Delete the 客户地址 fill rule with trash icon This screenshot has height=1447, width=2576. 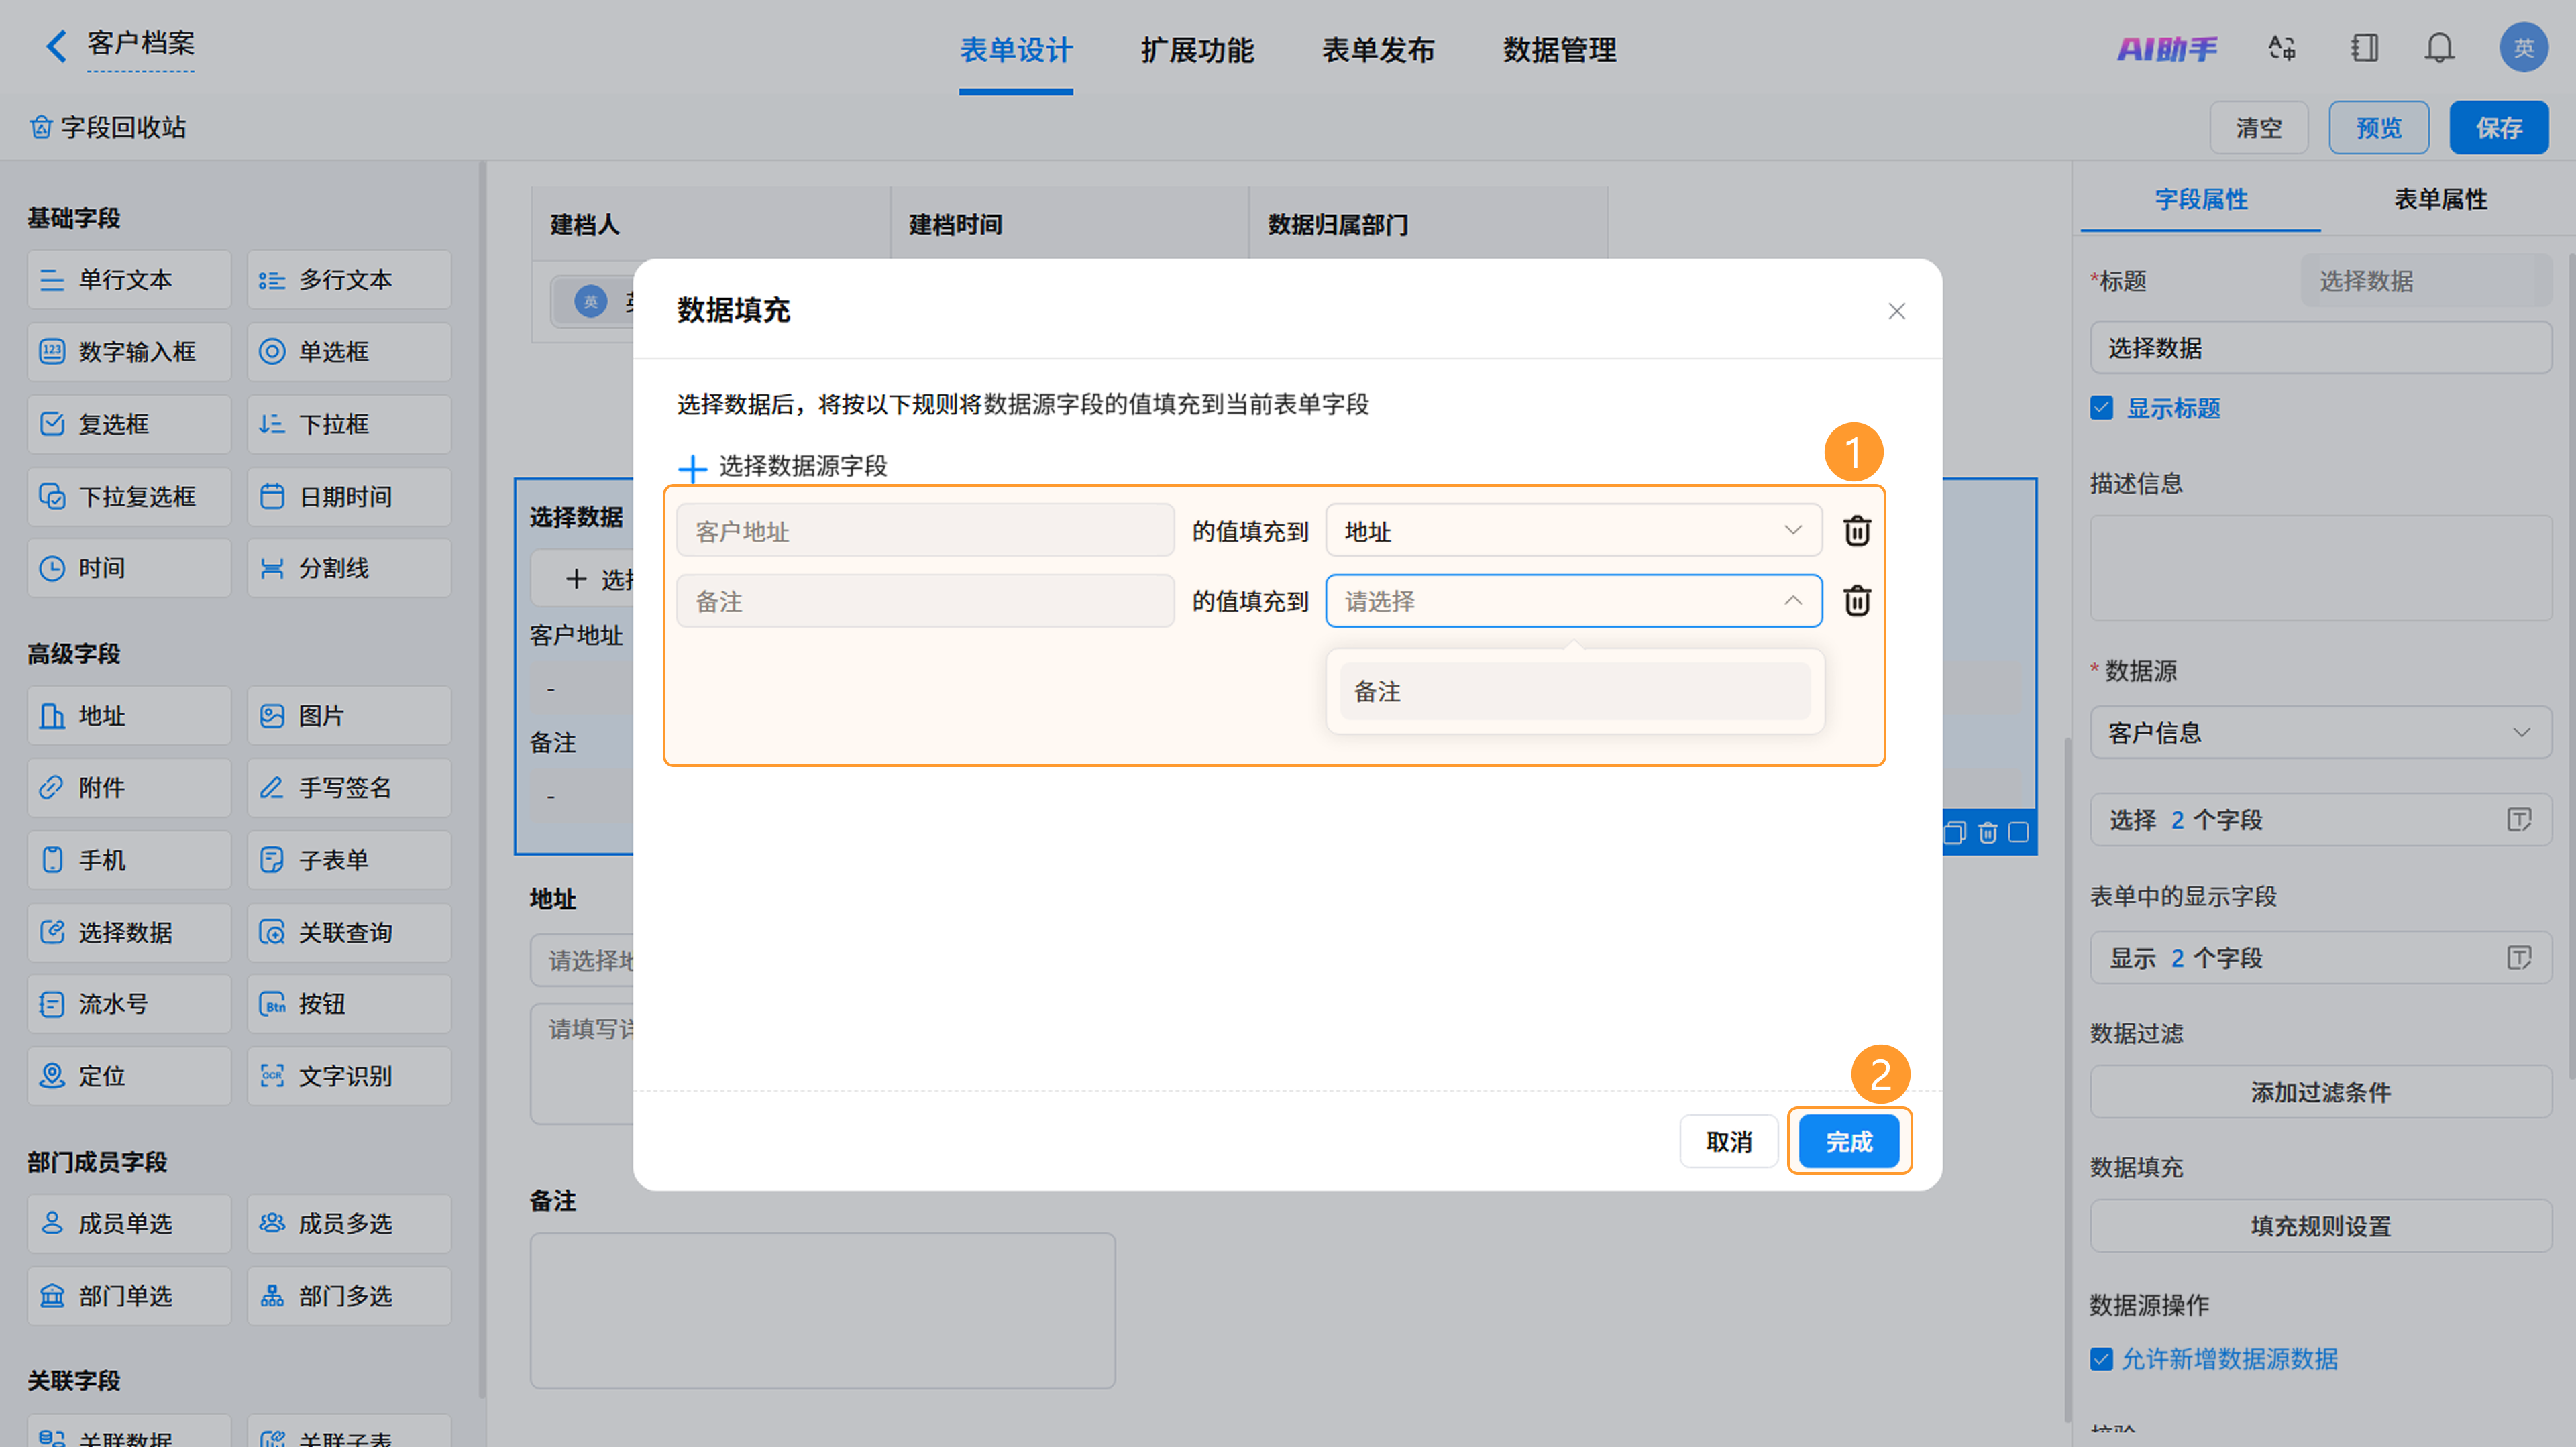(x=1857, y=530)
